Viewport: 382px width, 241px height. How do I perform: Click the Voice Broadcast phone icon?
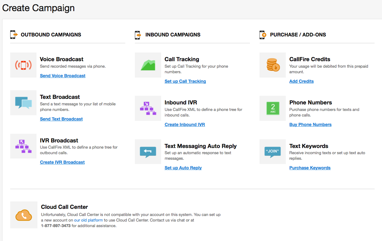[x=23, y=65]
